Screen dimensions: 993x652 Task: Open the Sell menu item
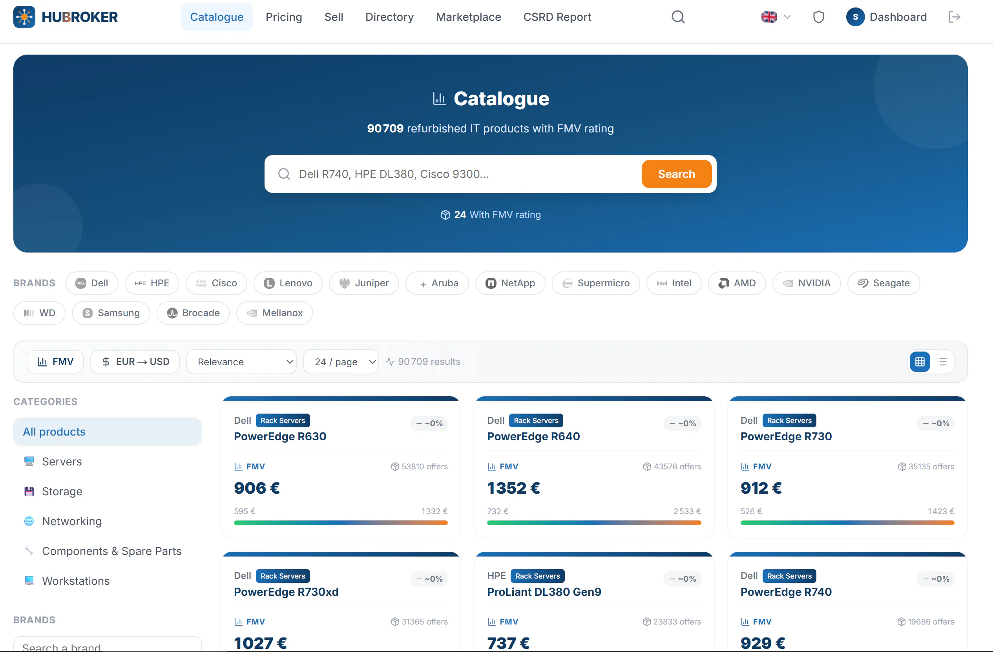tap(334, 17)
